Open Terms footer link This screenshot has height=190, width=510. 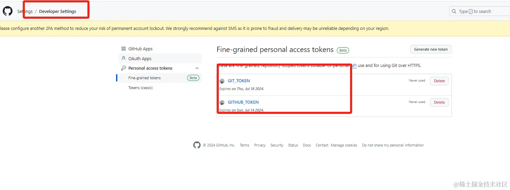tap(244, 145)
